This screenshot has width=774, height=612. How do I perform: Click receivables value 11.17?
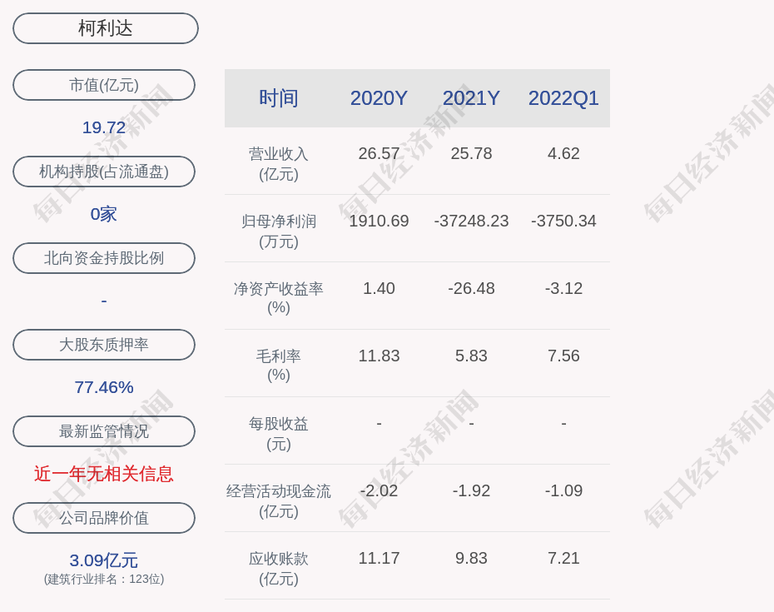380,558
